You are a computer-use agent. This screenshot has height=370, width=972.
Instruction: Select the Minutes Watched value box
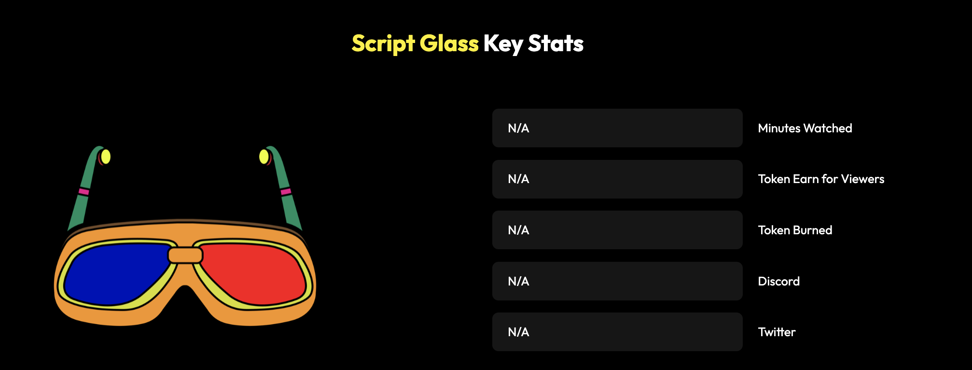coord(617,128)
